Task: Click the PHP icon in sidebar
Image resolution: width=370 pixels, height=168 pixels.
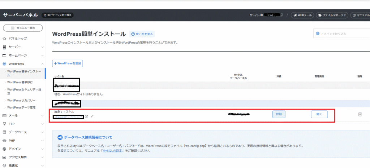Action: [4, 141]
